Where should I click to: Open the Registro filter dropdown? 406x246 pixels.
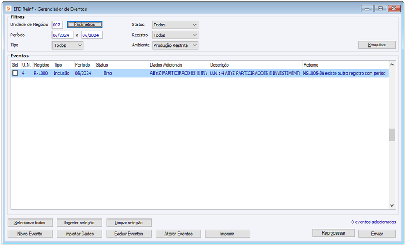[x=175, y=35]
